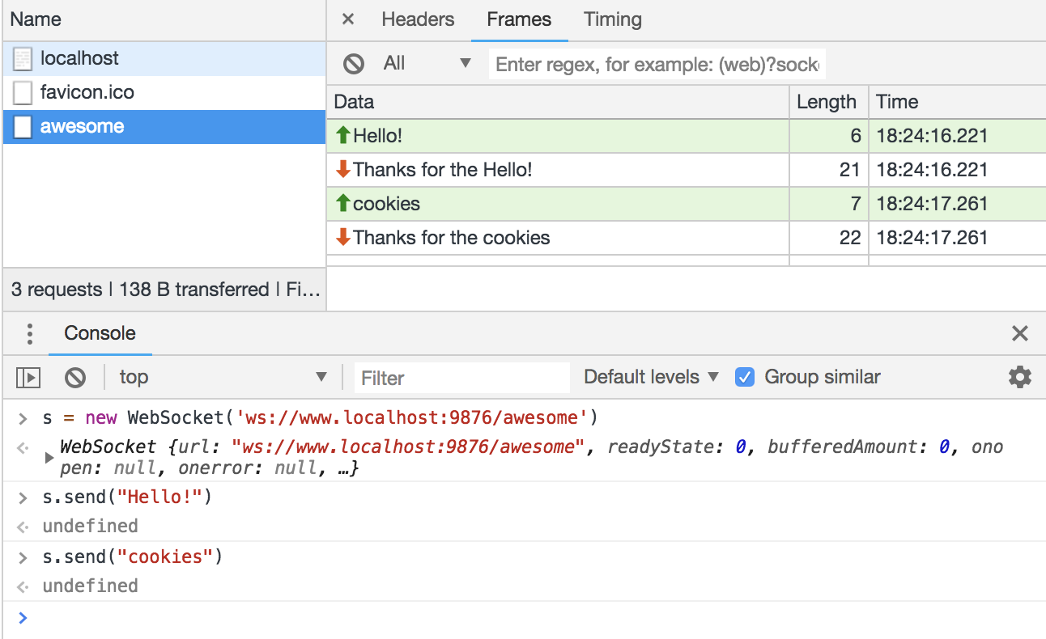The image size is (1046, 639).
Task: Click the Time column header
Action: [957, 102]
